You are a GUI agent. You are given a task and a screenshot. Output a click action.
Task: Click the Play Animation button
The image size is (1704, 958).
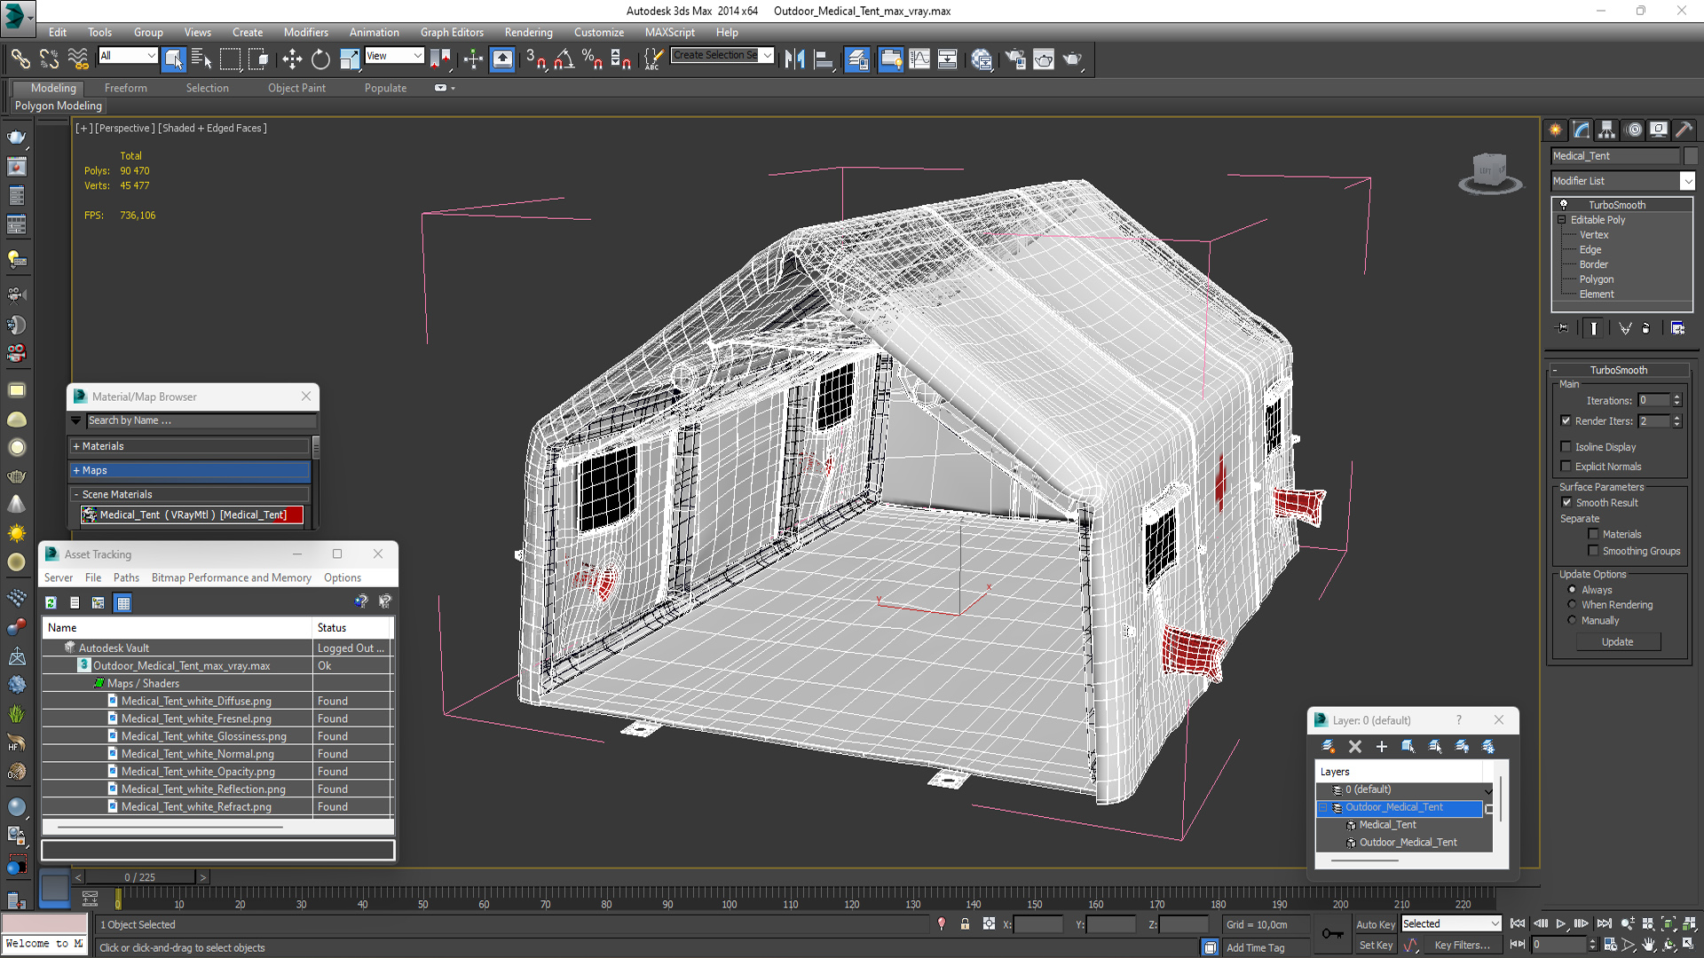[1561, 924]
